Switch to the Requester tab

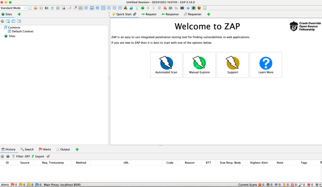[x=193, y=14]
